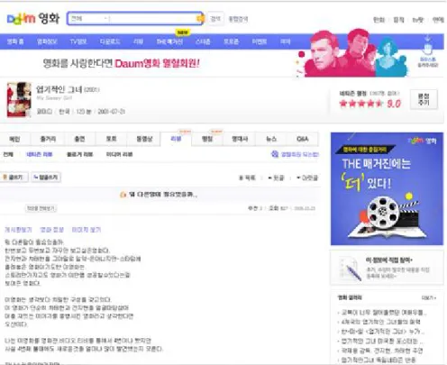Image resolution: width=447 pixels, height=365 pixels.
Task: Switch to the 메인 tab
Action: tap(14, 139)
